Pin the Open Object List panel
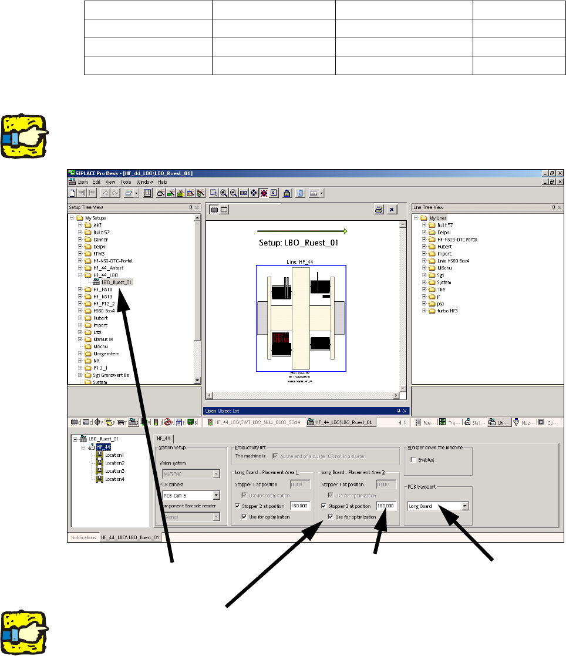Image resolution: width=566 pixels, height=656 pixels. click(x=399, y=411)
